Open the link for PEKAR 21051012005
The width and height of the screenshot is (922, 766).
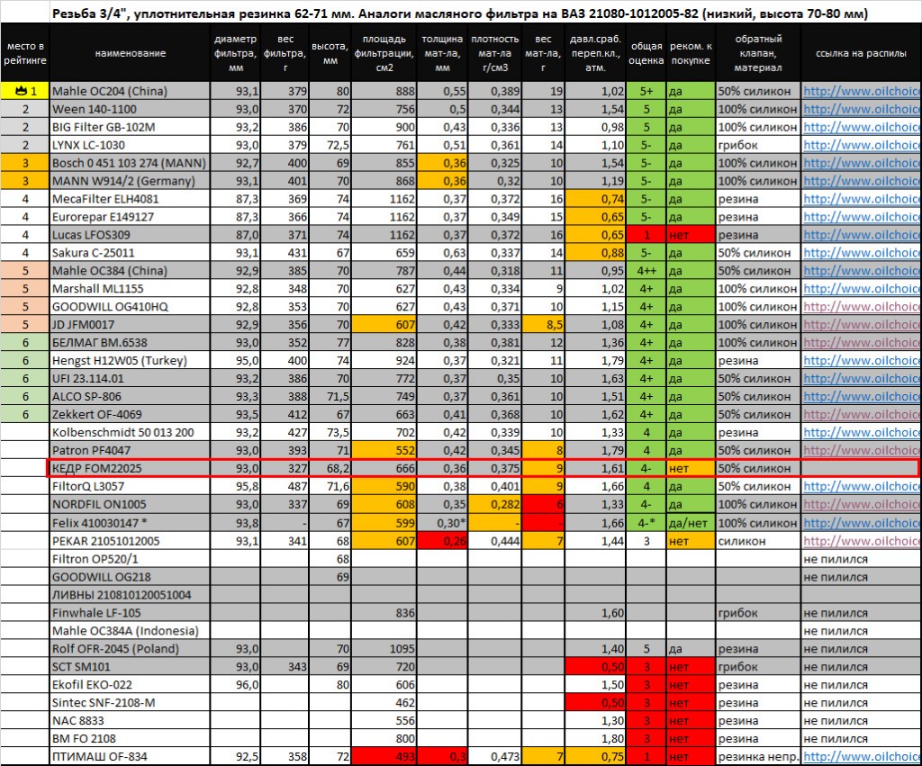(861, 541)
